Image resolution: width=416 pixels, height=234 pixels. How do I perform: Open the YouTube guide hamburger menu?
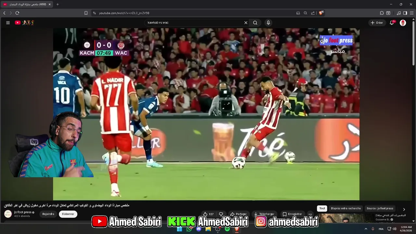(x=8, y=23)
